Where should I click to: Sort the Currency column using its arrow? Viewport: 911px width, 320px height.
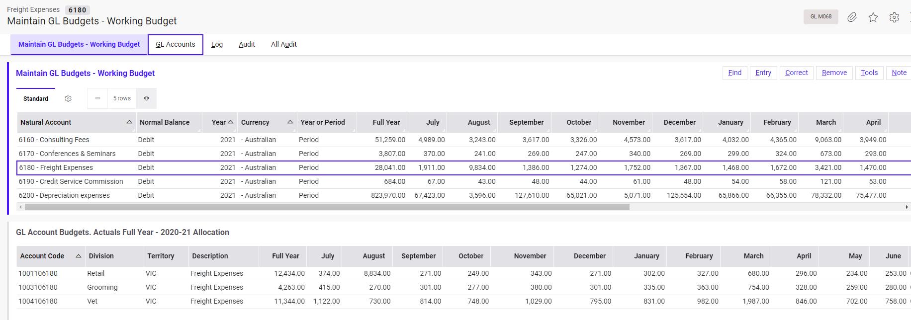[290, 122]
